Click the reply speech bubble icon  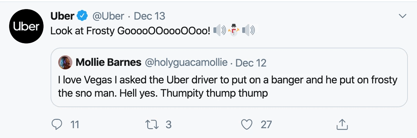click(57, 124)
